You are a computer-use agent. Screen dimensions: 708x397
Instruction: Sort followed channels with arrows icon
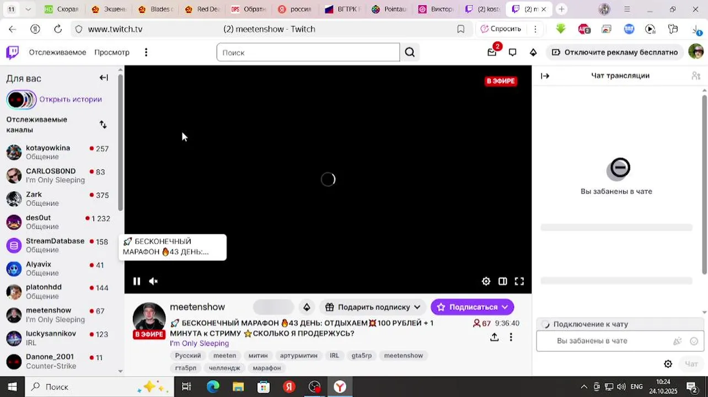point(103,125)
